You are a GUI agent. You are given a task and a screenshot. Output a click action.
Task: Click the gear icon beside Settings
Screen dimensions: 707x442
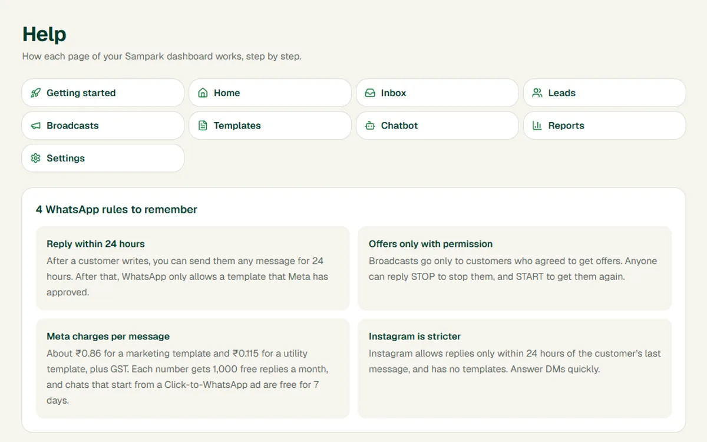coord(36,158)
